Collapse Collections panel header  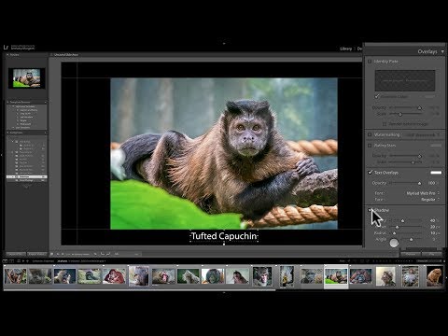[26, 133]
